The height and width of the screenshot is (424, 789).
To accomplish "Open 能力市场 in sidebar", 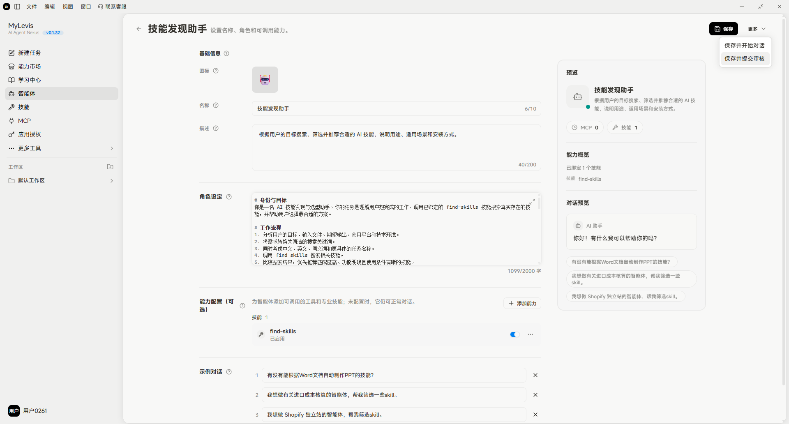I will pyautogui.click(x=62, y=67).
